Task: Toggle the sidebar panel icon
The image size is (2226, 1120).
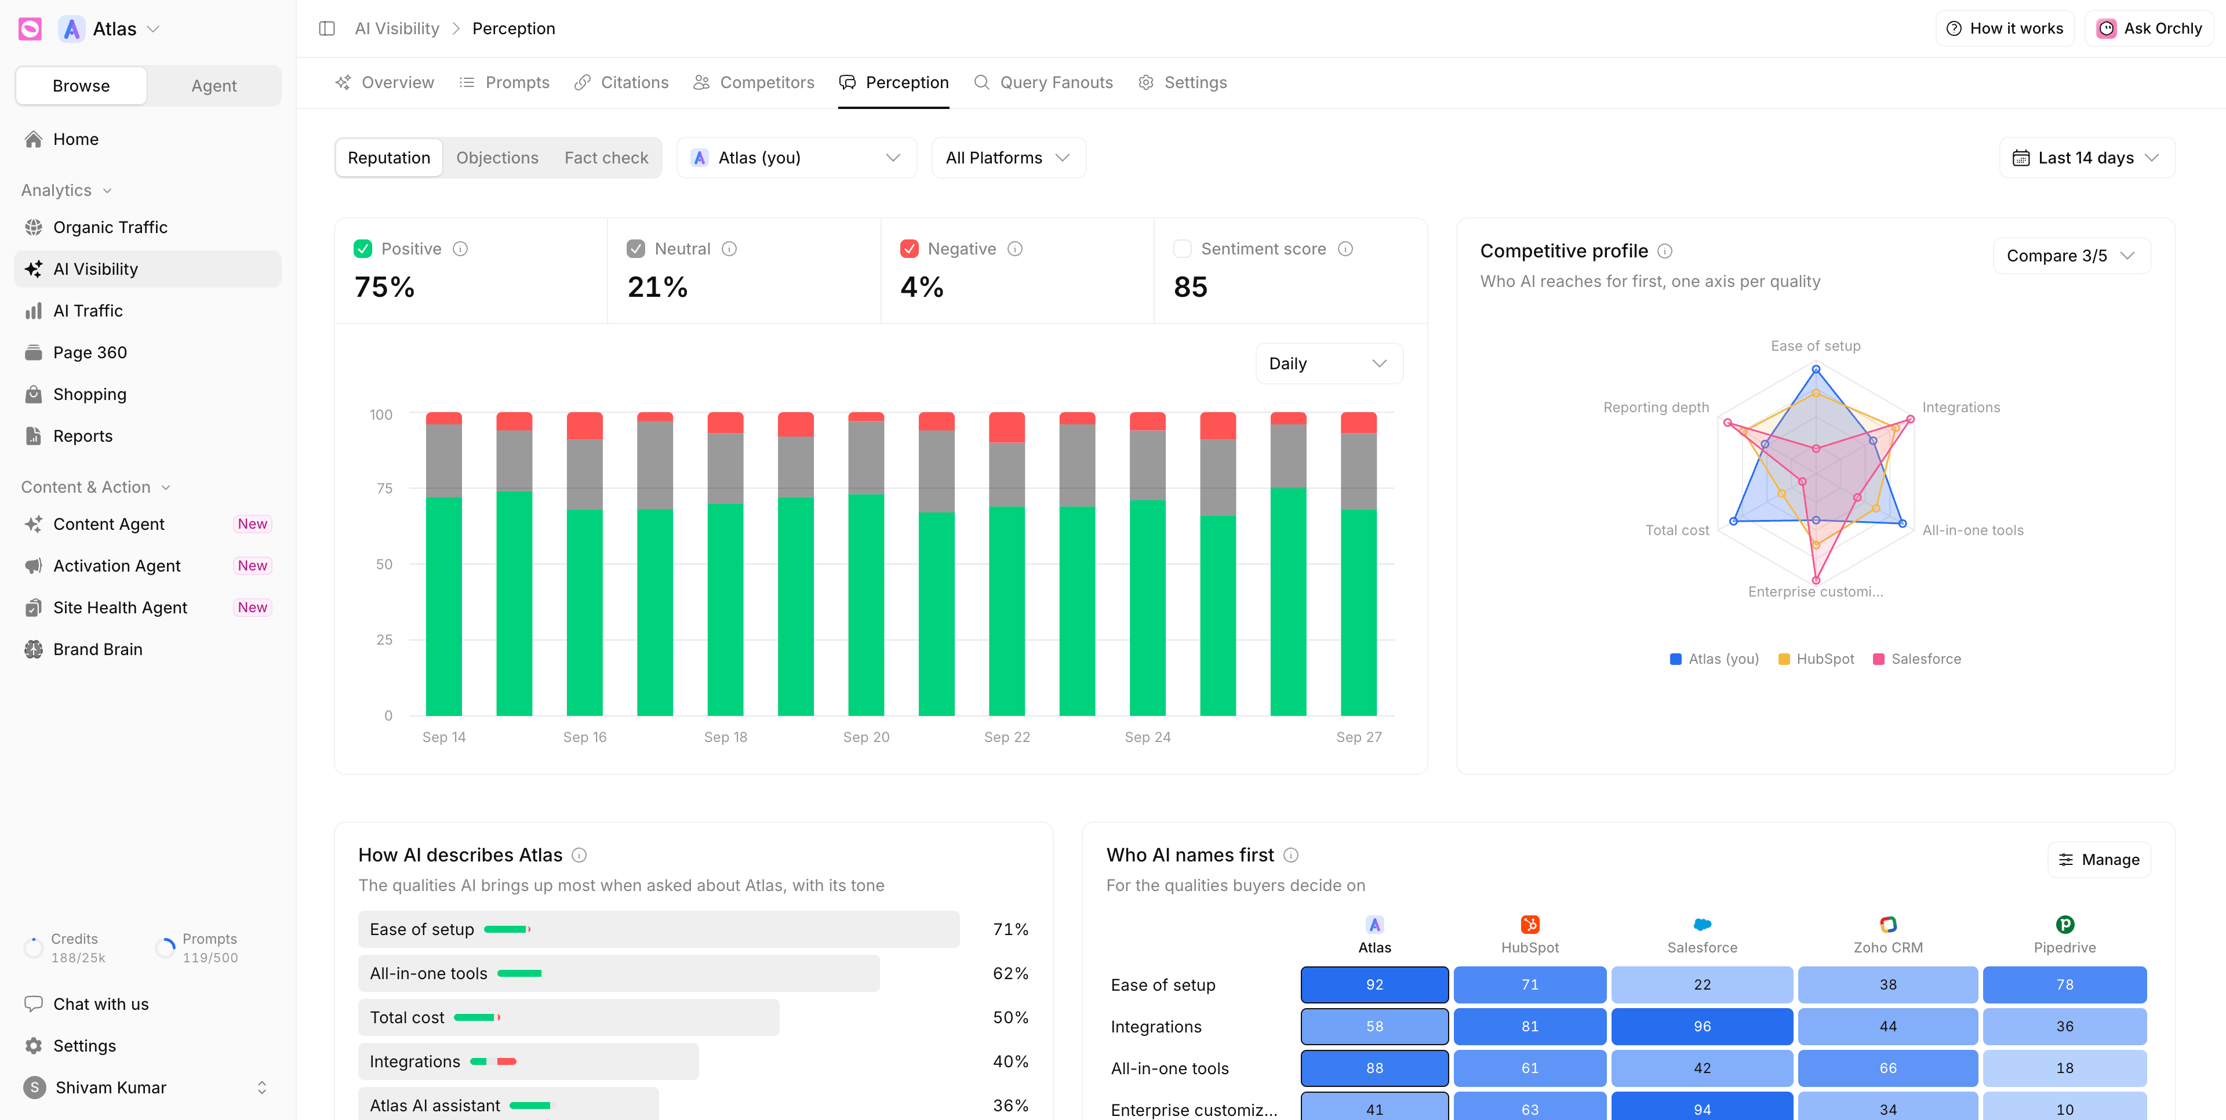Action: (326, 28)
